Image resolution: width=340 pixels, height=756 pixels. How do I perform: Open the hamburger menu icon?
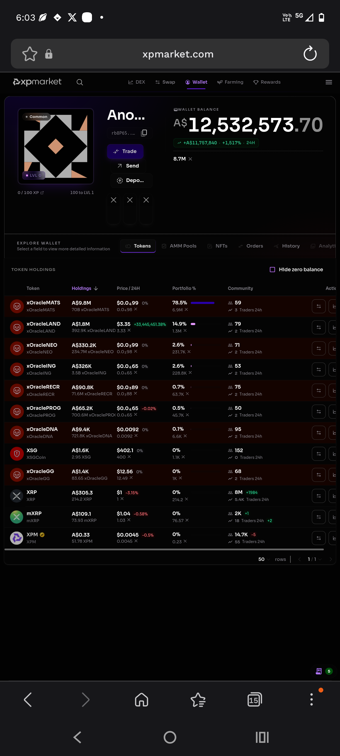tap(329, 82)
